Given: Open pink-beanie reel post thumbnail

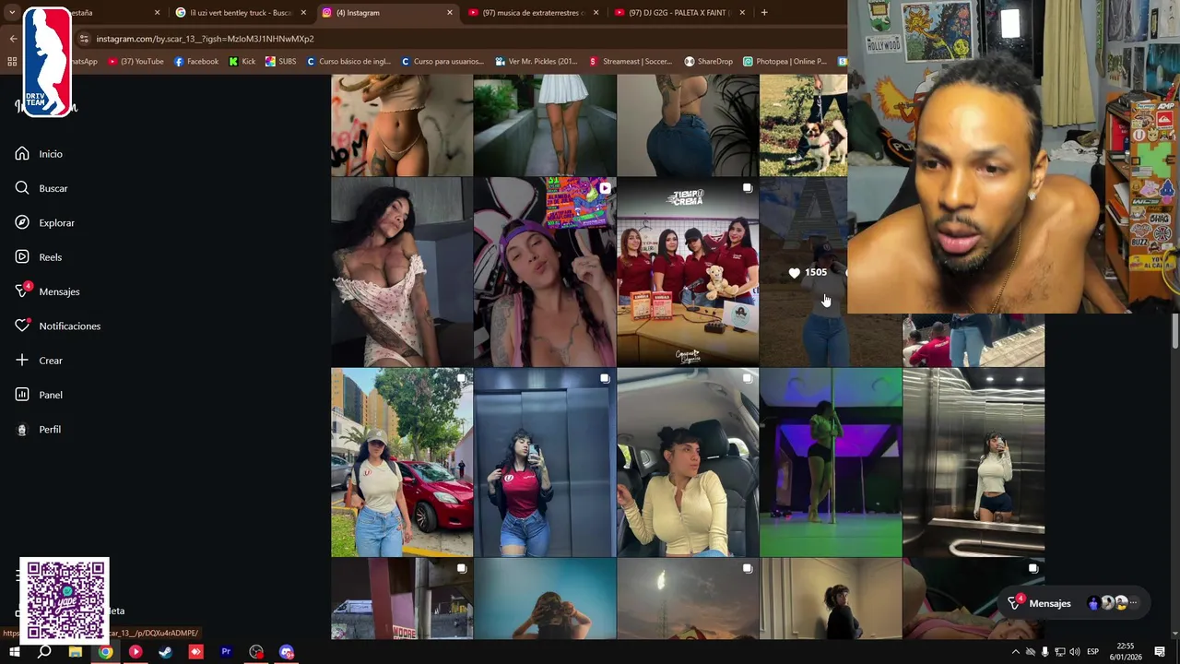Looking at the screenshot, I should (545, 272).
